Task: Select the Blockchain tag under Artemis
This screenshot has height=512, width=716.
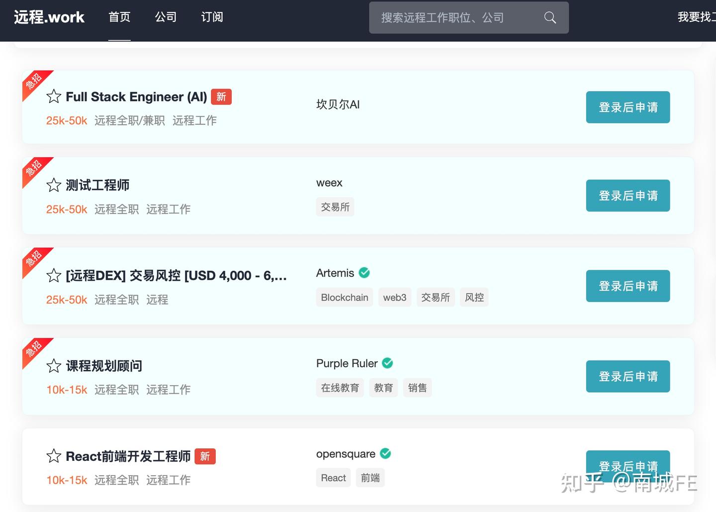Action: coord(345,298)
